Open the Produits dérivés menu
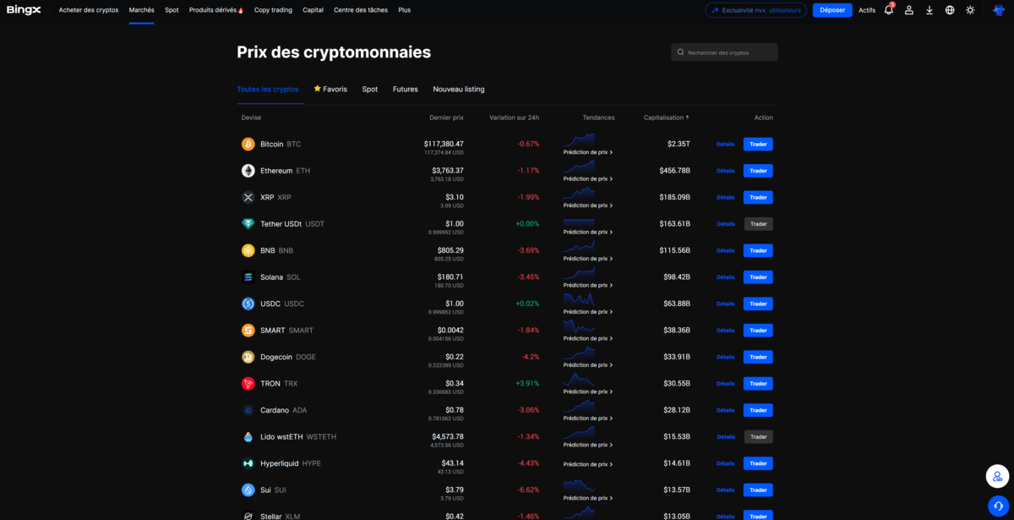The width and height of the screenshot is (1014, 520). [x=216, y=10]
